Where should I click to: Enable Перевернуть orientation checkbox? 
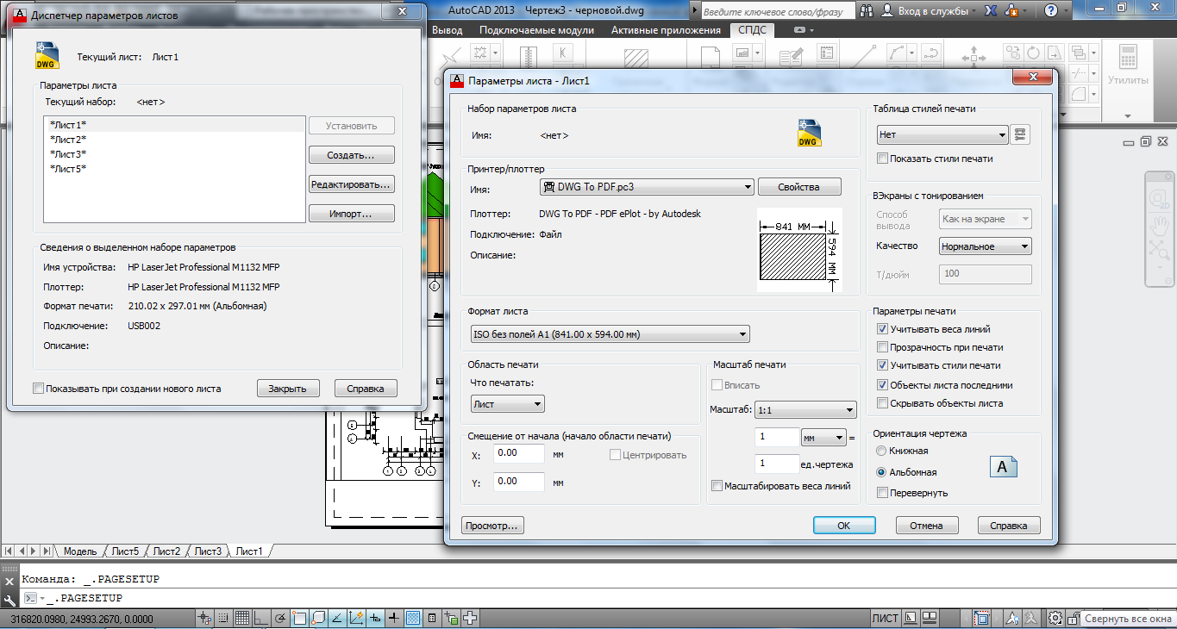point(882,493)
